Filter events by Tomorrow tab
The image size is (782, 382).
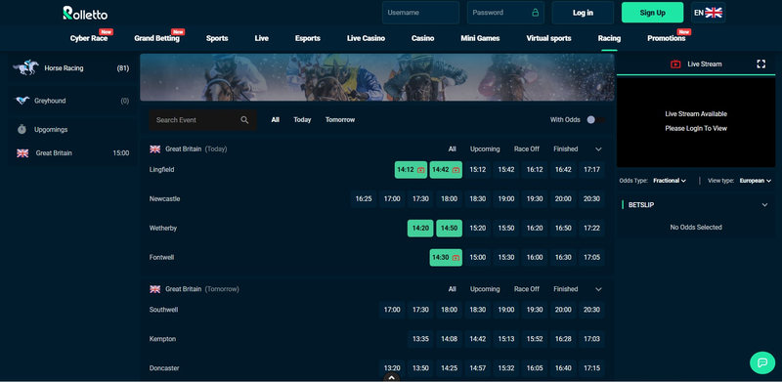340,120
